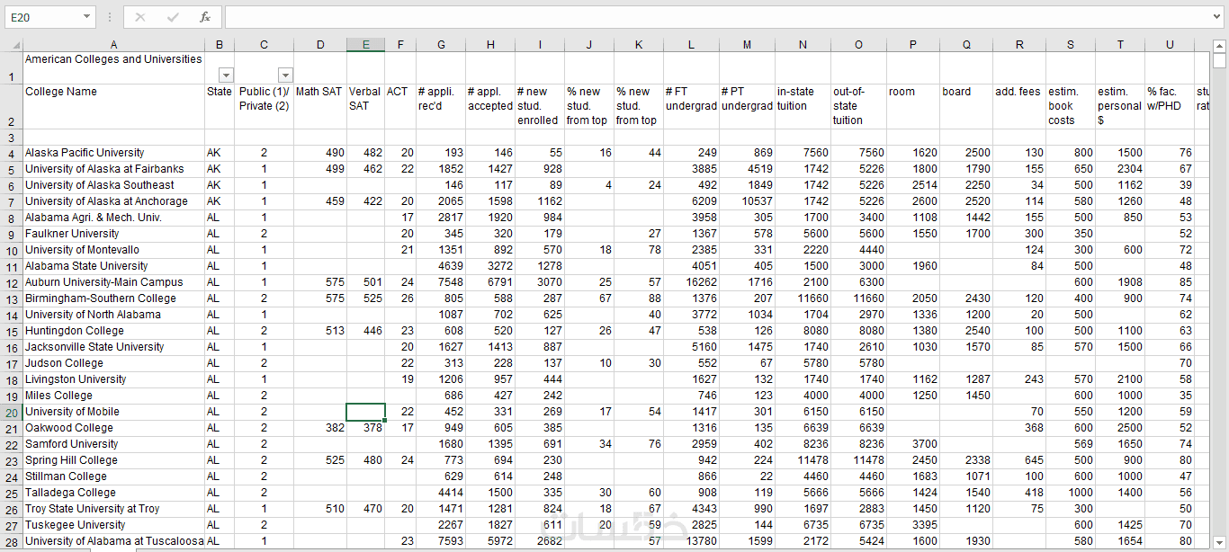This screenshot has width=1229, height=552.
Task: Select add. fees value 645 for Spring Hill
Action: point(1019,460)
